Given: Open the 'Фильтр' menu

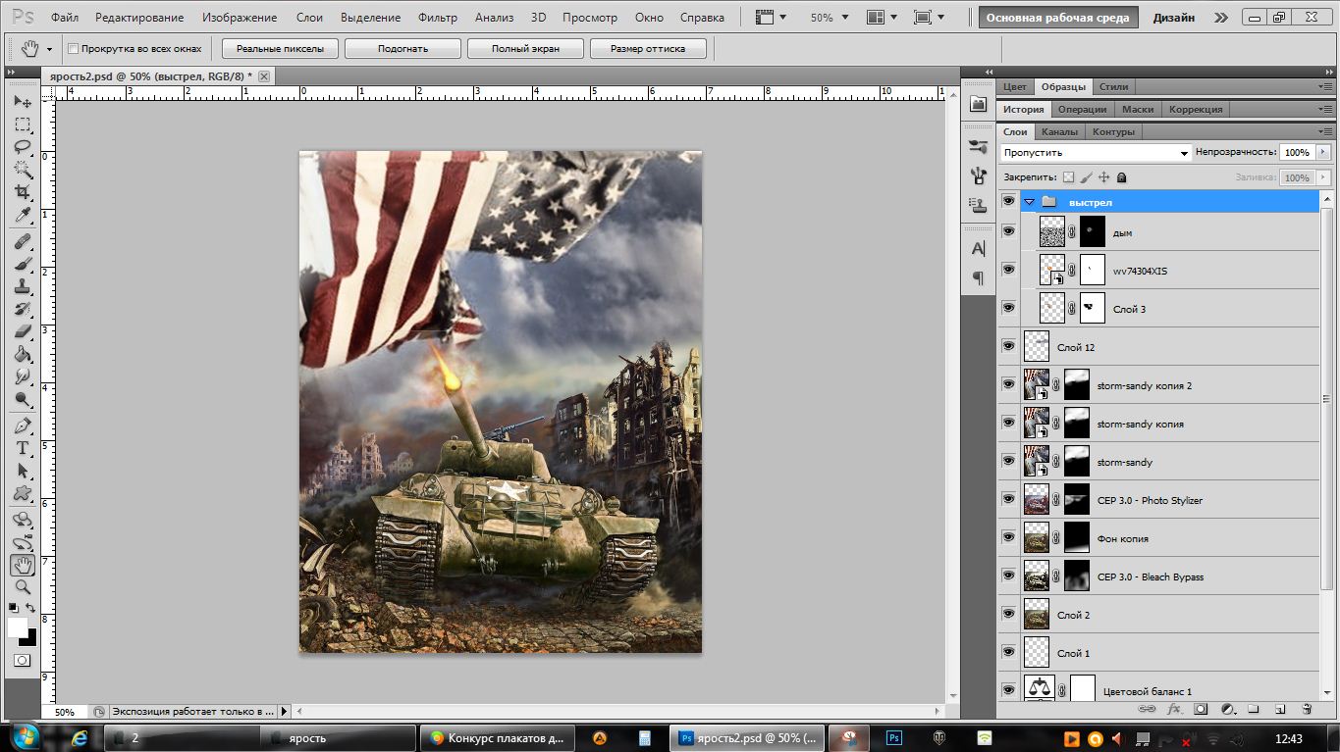Looking at the screenshot, I should [x=438, y=18].
